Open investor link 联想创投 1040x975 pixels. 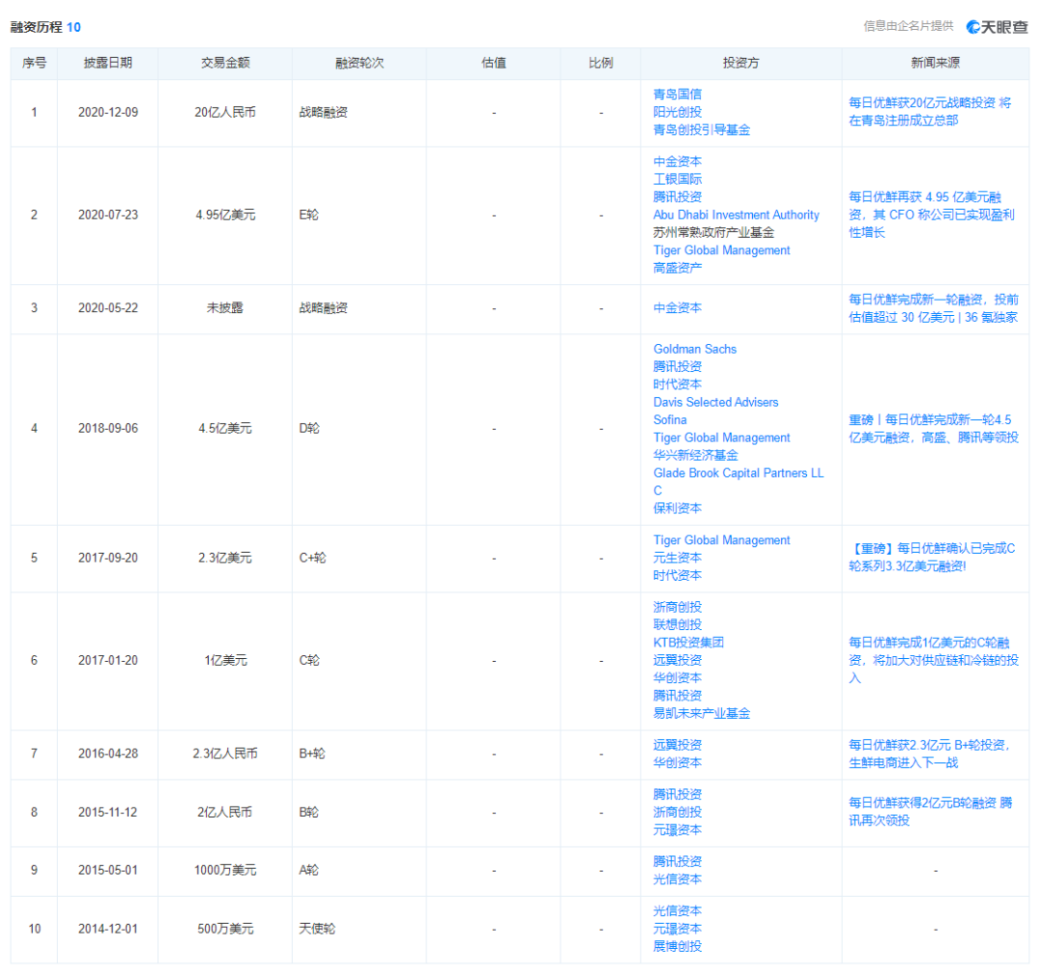point(677,624)
